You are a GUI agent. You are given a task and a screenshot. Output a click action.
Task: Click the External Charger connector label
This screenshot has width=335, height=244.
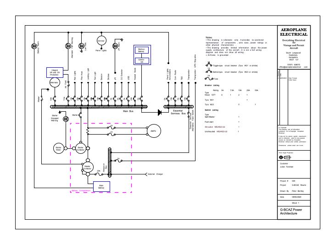point(155,174)
